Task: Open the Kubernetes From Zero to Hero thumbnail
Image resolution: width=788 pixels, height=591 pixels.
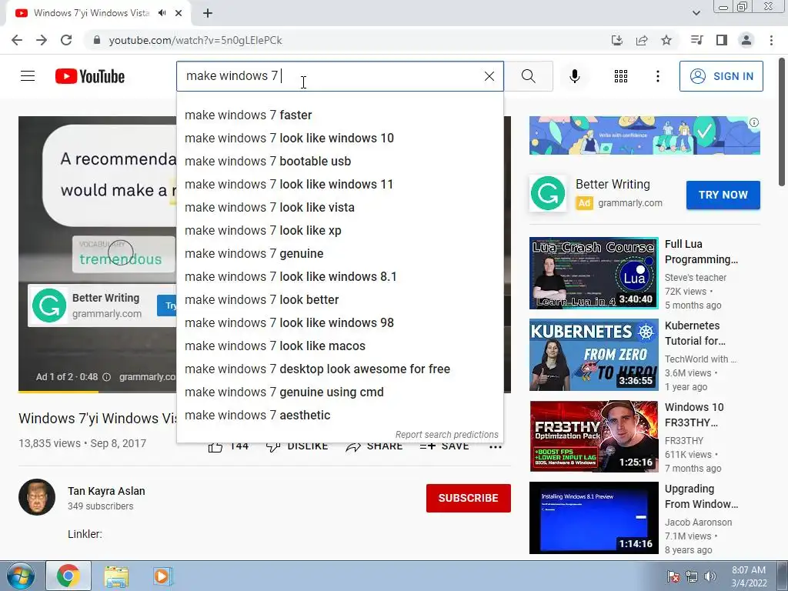Action: coord(593,355)
